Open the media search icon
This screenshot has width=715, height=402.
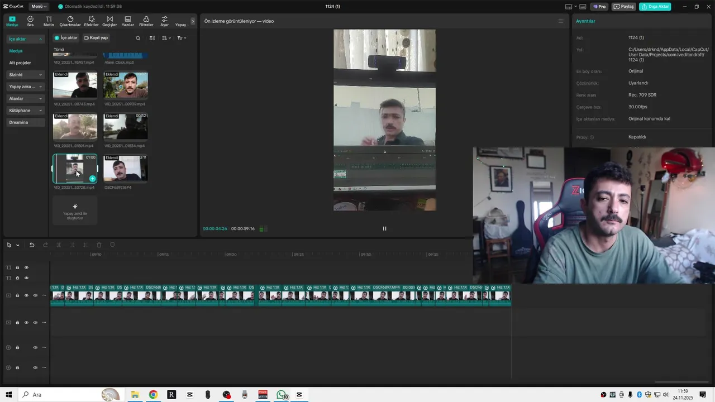[138, 38]
